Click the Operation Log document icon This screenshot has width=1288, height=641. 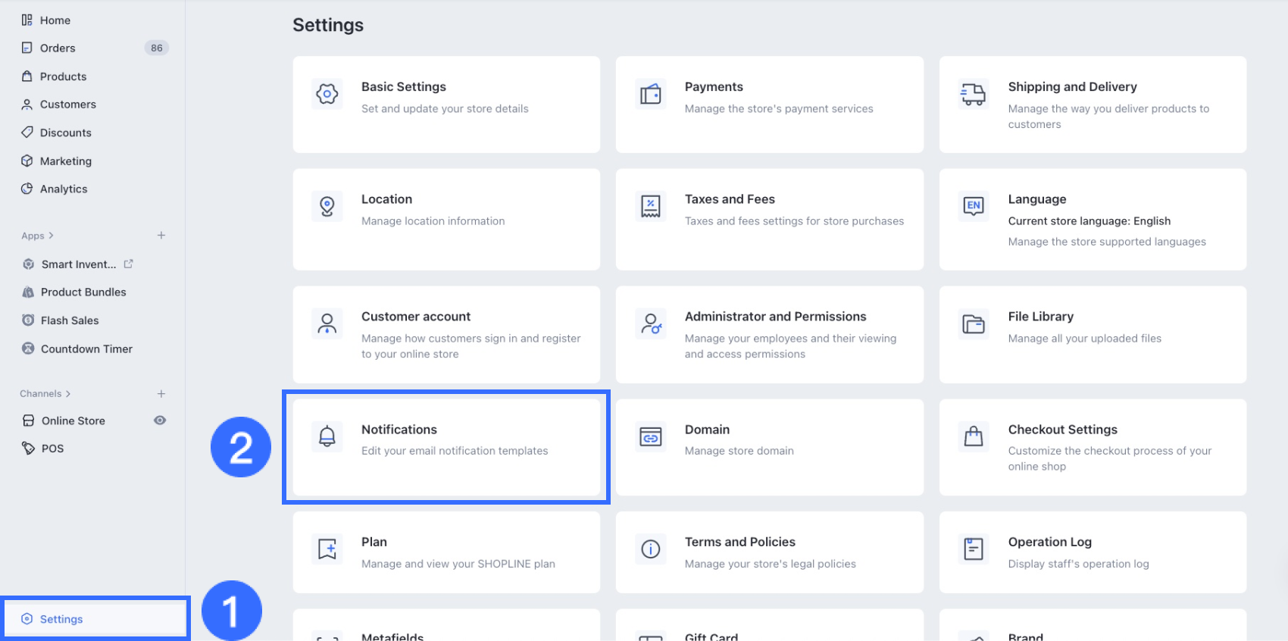click(x=974, y=549)
